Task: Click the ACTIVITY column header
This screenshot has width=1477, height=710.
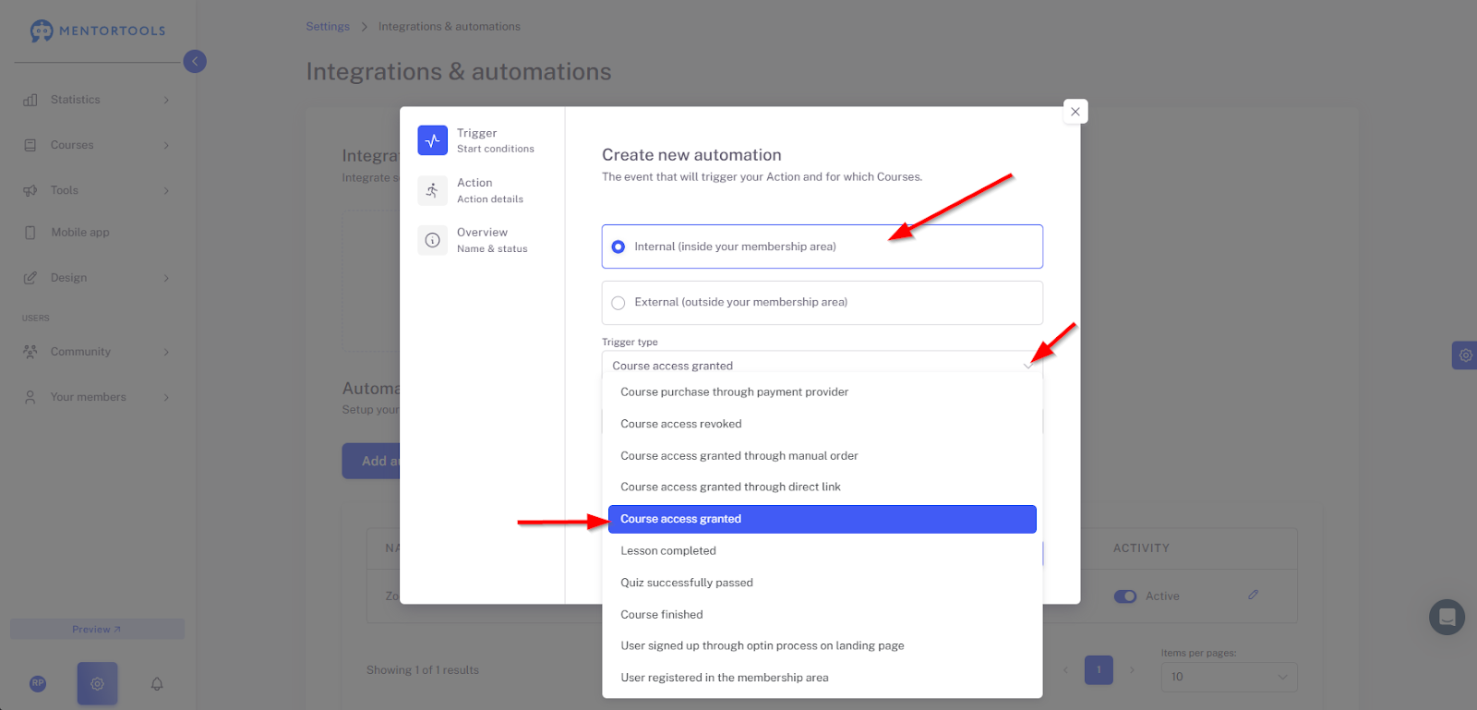Action: [1141, 548]
